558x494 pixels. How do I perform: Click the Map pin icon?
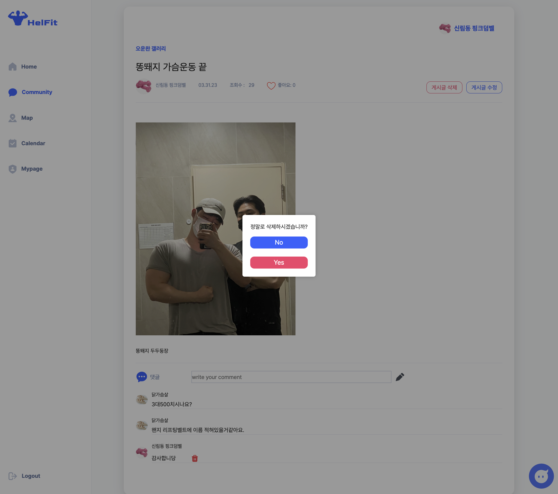(x=13, y=118)
